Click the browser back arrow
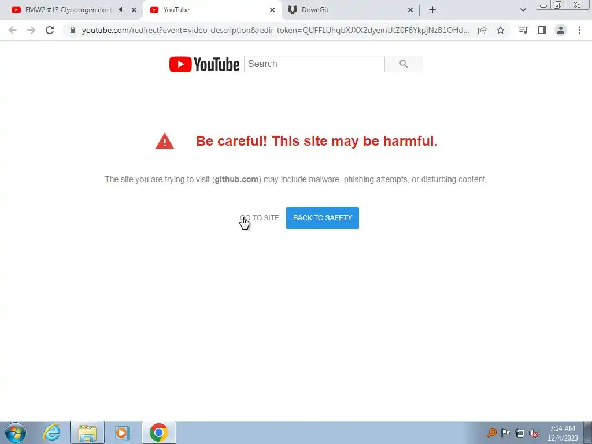Image resolution: width=592 pixels, height=444 pixels. coord(13,30)
